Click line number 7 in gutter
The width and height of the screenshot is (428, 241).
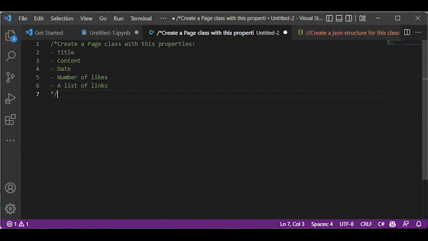[37, 94]
